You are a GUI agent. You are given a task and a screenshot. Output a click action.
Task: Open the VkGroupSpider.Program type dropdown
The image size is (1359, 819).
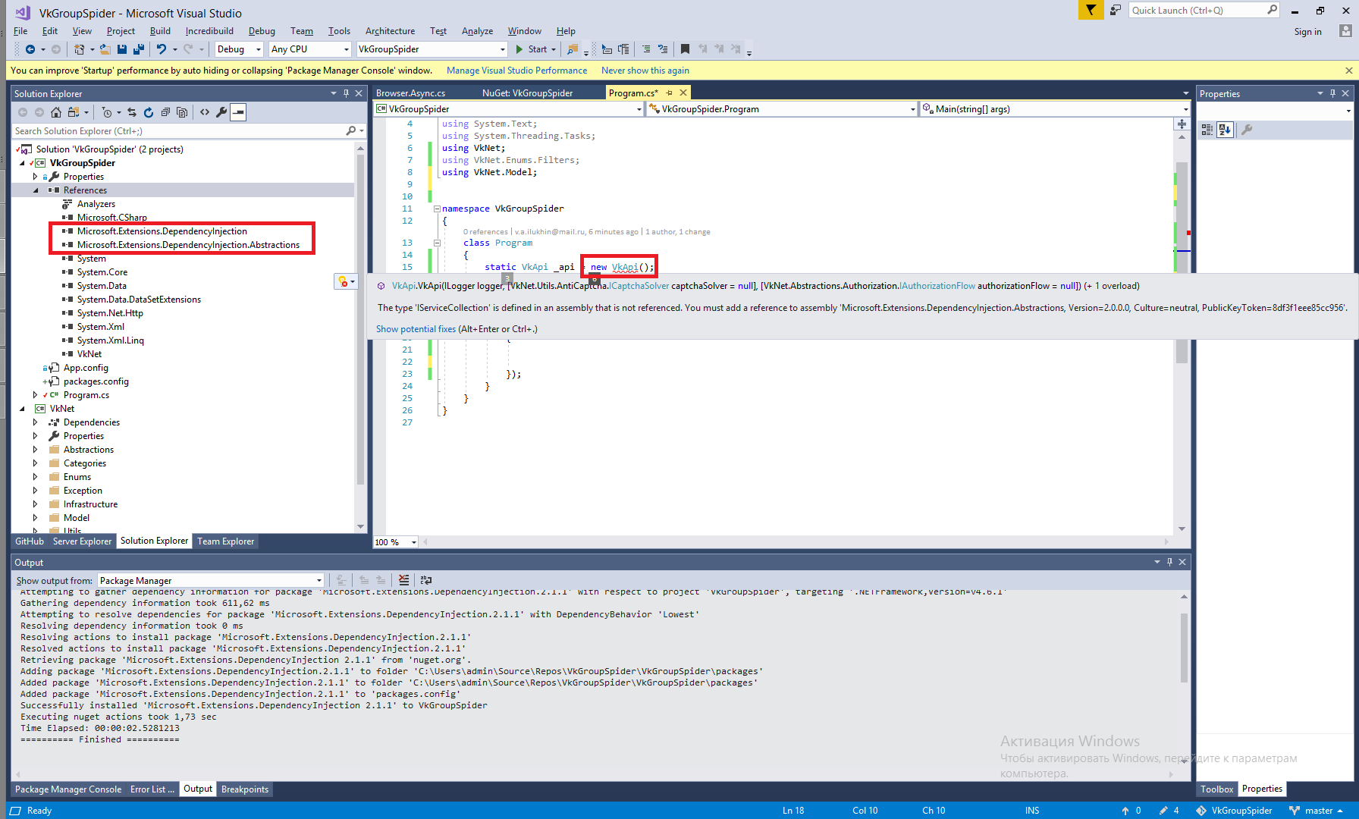click(x=782, y=109)
